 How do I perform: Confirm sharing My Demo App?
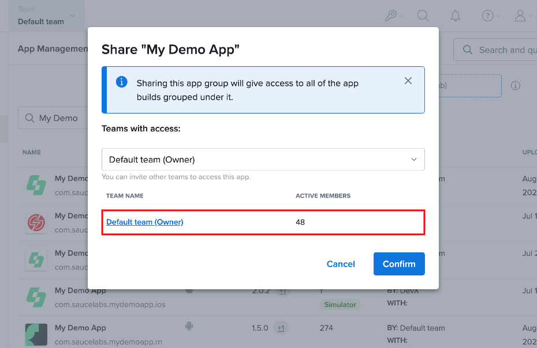(x=399, y=264)
